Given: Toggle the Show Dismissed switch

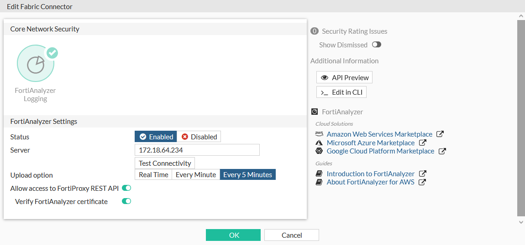Looking at the screenshot, I should coord(376,45).
